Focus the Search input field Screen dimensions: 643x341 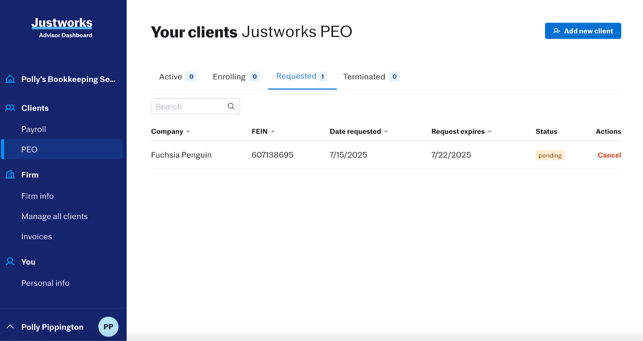[x=189, y=106]
